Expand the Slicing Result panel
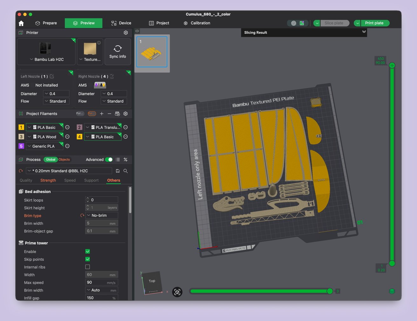Screen dimensions: 417x321 [x=364, y=32]
